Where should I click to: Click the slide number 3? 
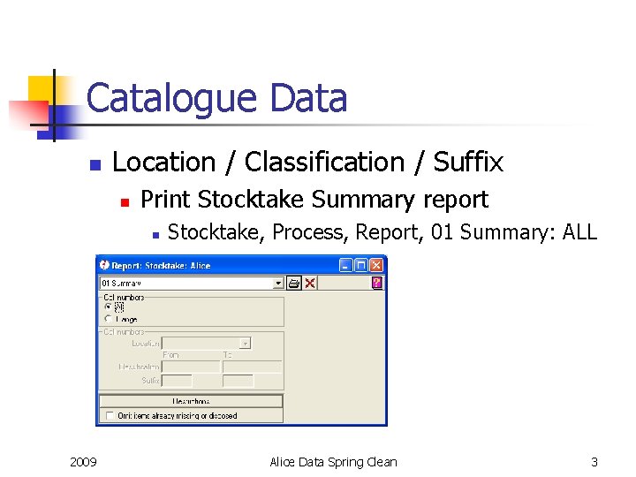click(594, 462)
